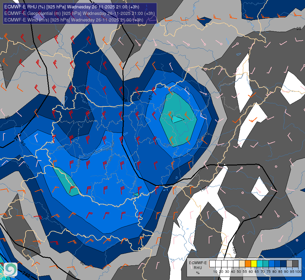This screenshot has height=280, width=305.
Task: Click the % unit label in the legend
Action: click(198, 273)
